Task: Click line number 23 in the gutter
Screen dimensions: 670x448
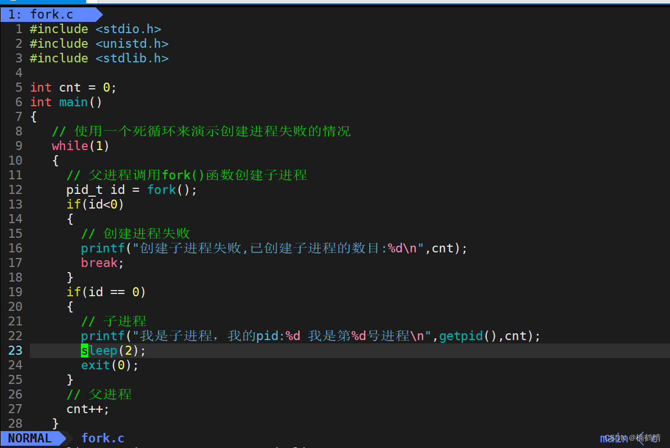Action: 15,351
